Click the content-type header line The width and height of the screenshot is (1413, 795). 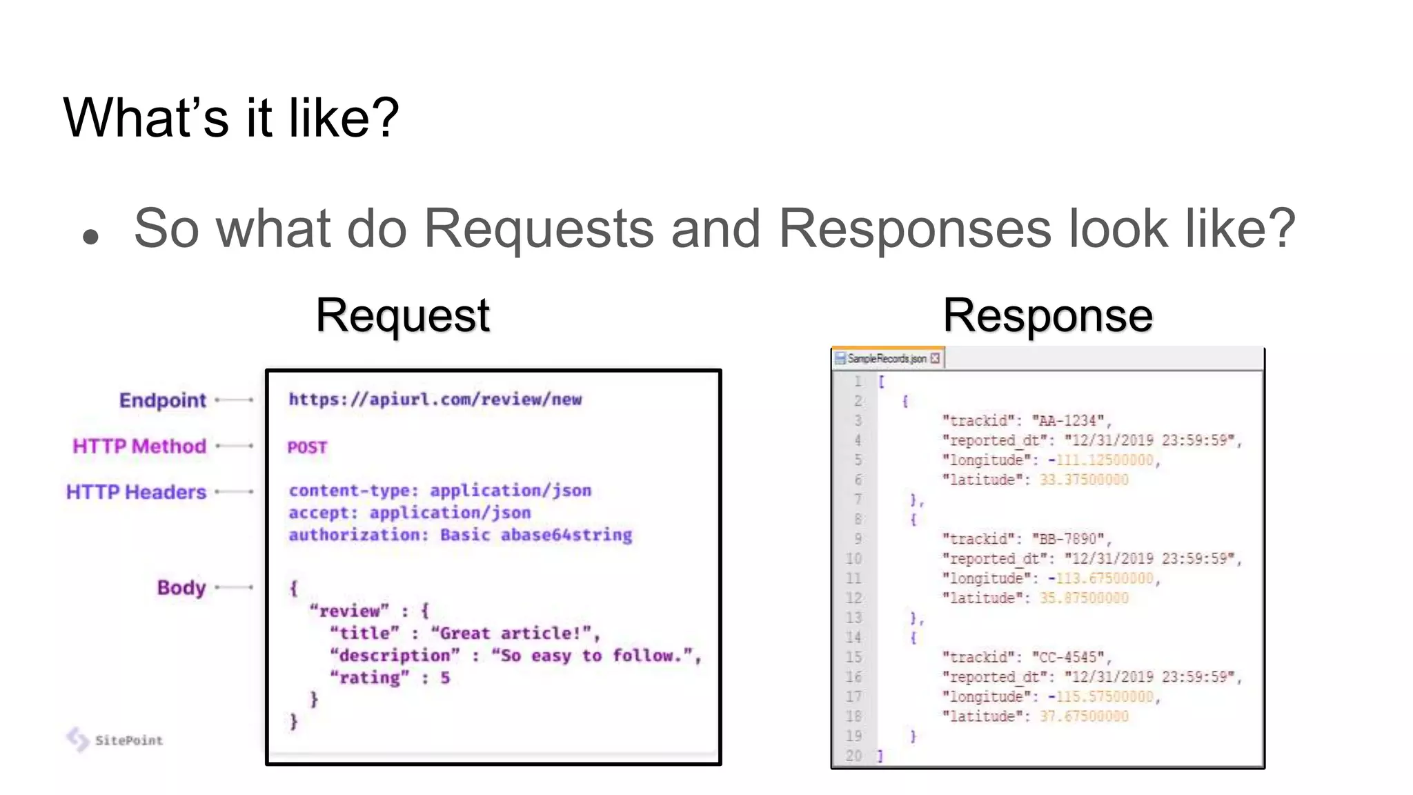pyautogui.click(x=439, y=491)
